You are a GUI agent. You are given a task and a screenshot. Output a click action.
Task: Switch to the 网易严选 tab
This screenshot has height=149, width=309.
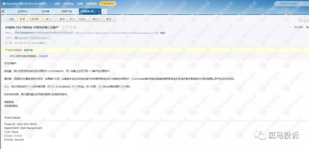66,12
